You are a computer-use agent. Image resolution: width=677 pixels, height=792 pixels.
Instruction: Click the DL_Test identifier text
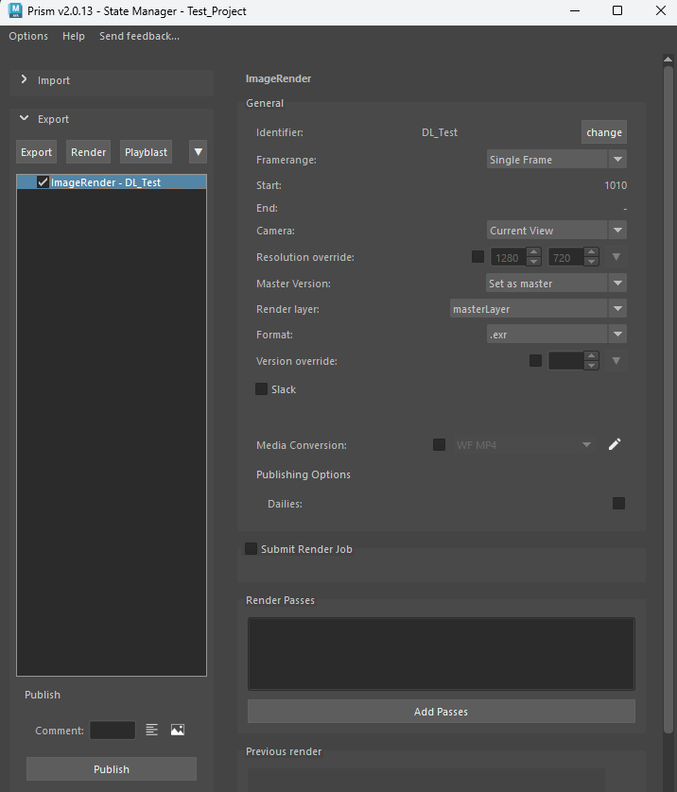[440, 132]
